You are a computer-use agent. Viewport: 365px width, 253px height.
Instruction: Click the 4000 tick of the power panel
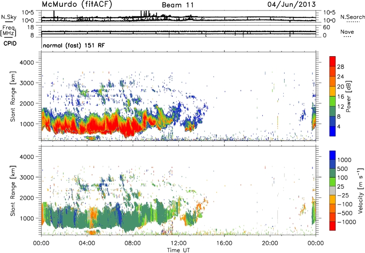click(27, 63)
